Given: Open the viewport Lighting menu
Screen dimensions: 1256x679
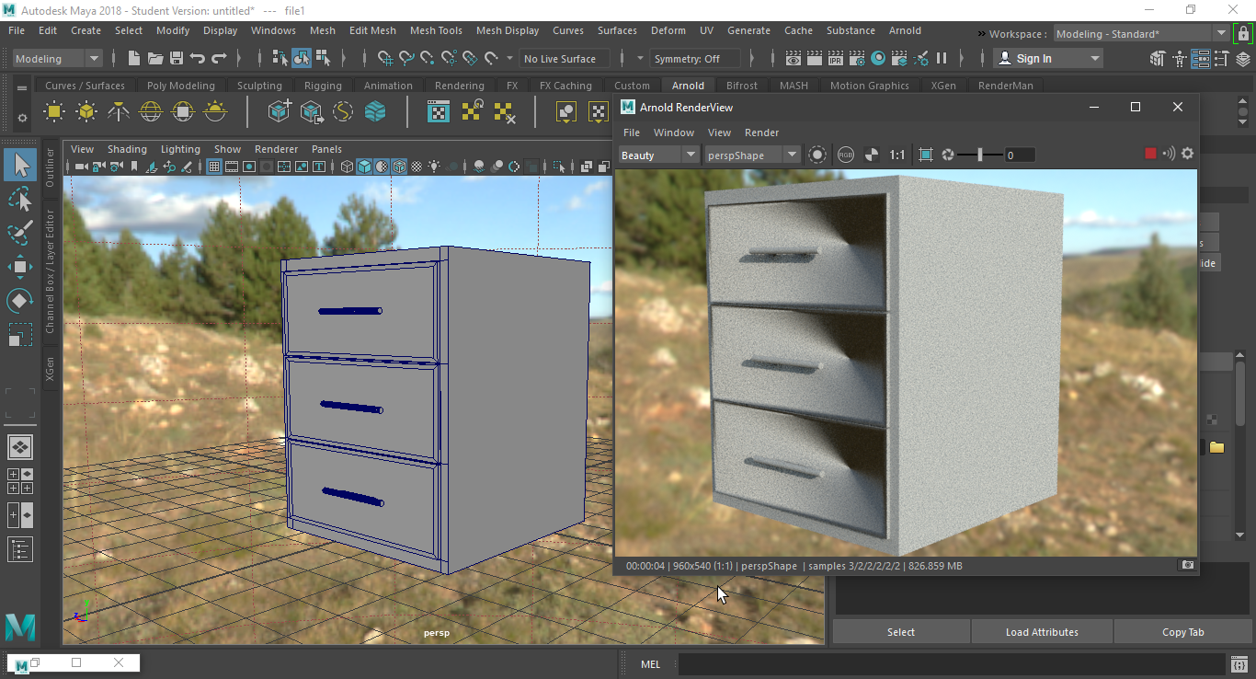Looking at the screenshot, I should coord(180,149).
